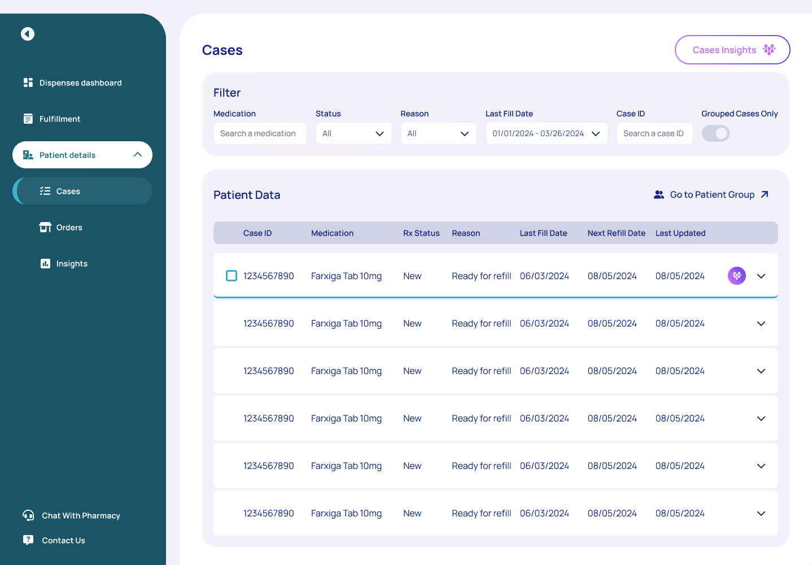Select the Fulfillment section icon
Screen dimensions: 812x565
pyautogui.click(x=28, y=119)
